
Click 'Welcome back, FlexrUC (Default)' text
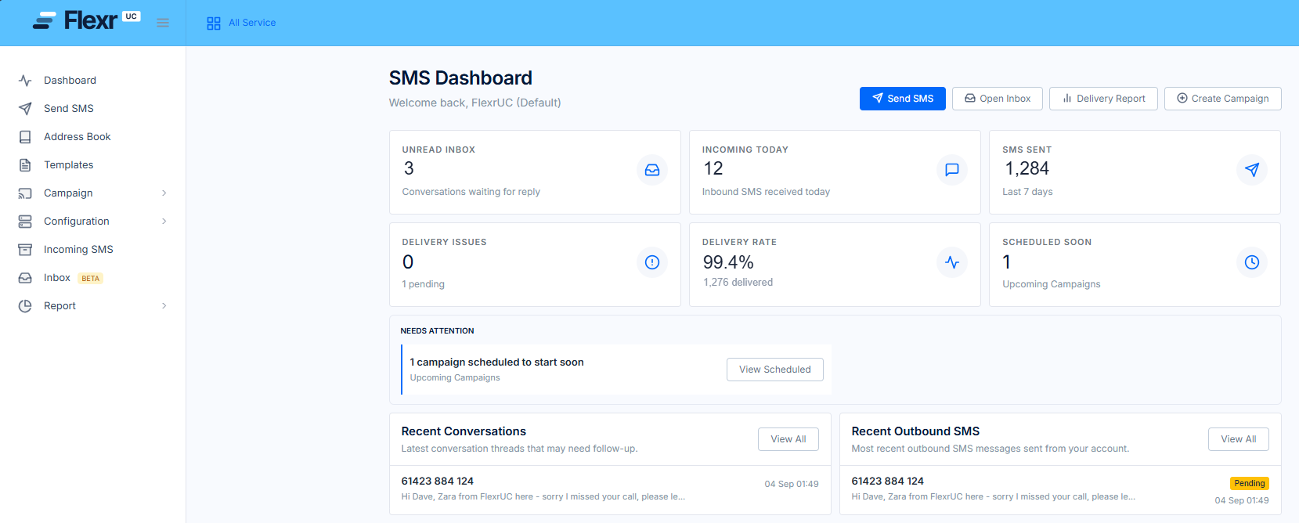(x=475, y=103)
